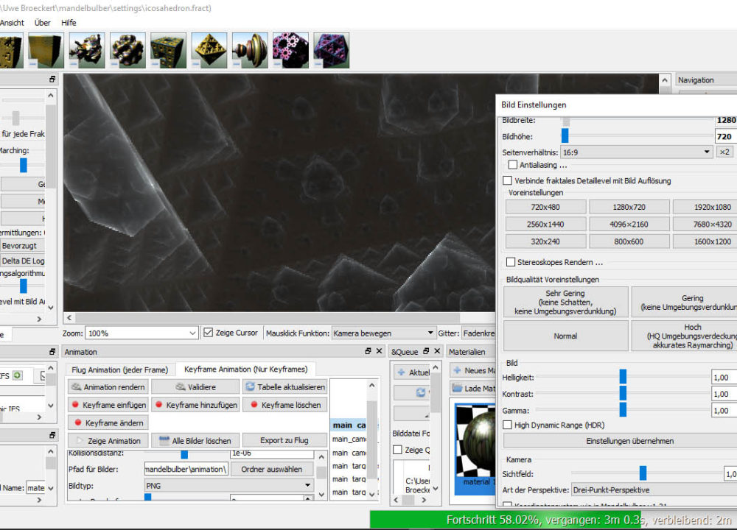Add a keyframe with Keyframe hinzufügen
This screenshot has height=530, width=737.
(195, 405)
